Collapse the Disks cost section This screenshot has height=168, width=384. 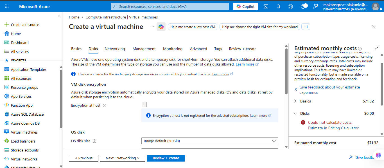click(x=295, y=113)
